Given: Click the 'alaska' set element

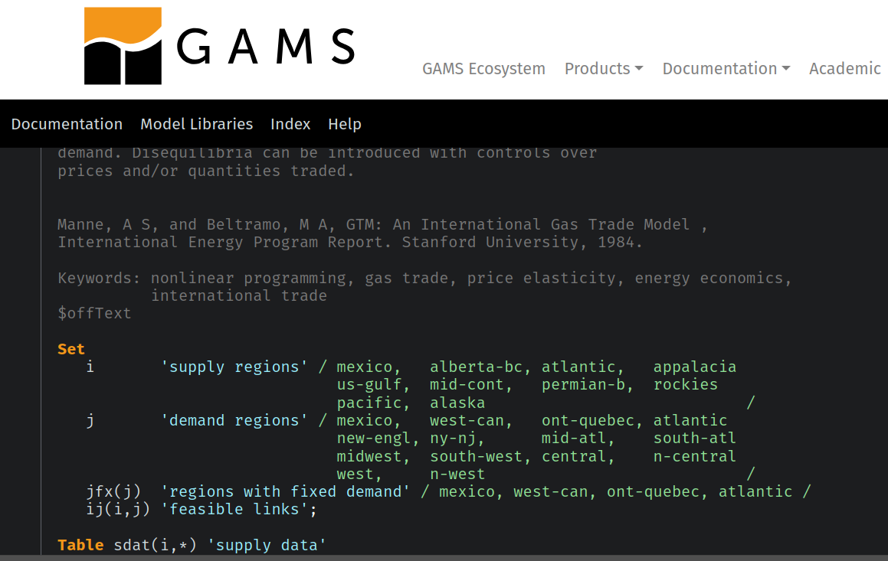Looking at the screenshot, I should (x=457, y=403).
